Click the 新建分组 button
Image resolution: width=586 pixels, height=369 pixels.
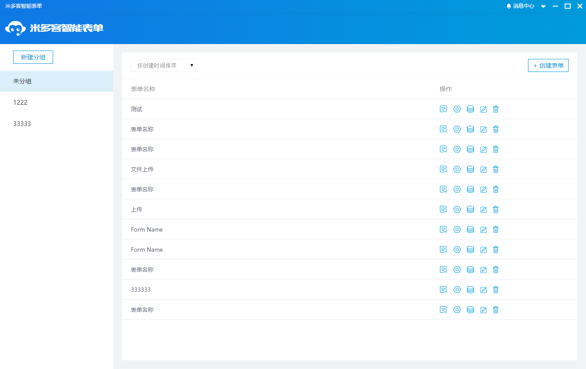(x=33, y=57)
